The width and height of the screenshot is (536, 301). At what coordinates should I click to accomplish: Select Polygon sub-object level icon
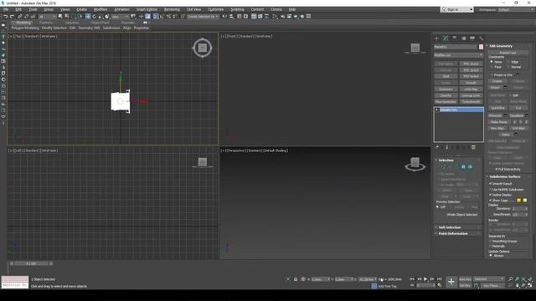463,166
